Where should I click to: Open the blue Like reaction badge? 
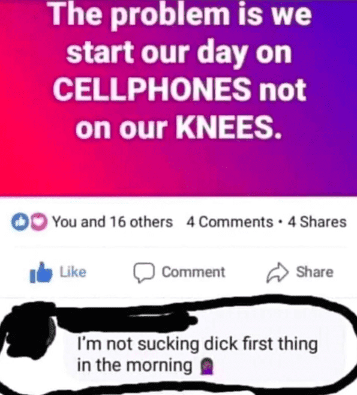(x=20, y=222)
